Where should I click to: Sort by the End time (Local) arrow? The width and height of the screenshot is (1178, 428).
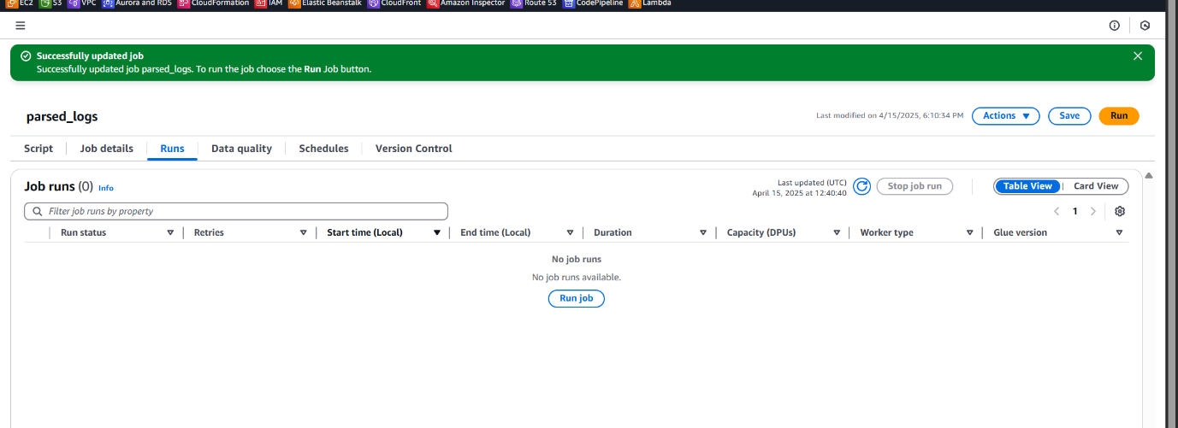click(570, 232)
